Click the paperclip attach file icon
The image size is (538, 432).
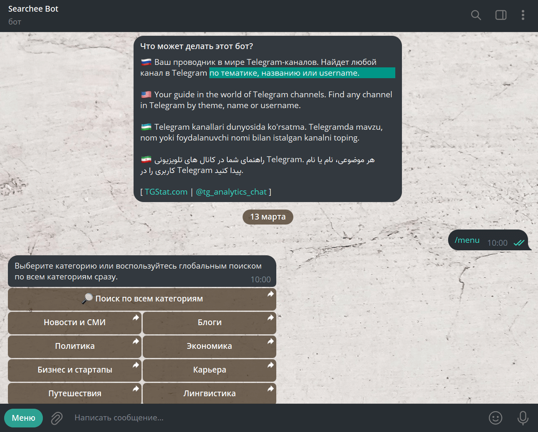tap(57, 418)
